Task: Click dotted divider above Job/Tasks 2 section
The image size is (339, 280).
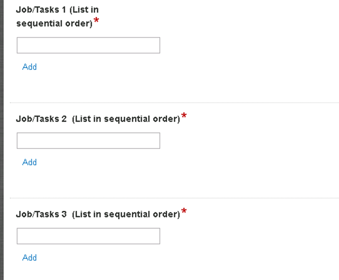Action: coord(175,102)
